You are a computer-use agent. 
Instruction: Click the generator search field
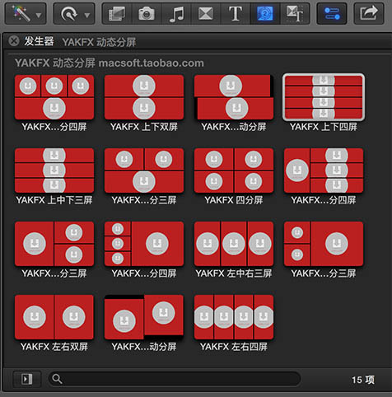[x=175, y=379]
